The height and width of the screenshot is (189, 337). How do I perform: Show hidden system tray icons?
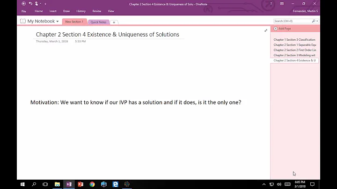[264, 184]
